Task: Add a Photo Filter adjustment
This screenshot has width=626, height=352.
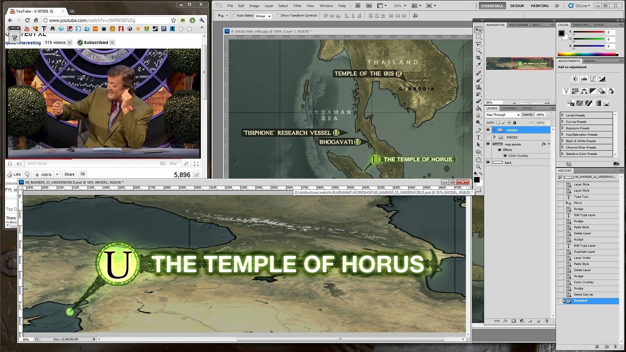Action: click(x=602, y=91)
